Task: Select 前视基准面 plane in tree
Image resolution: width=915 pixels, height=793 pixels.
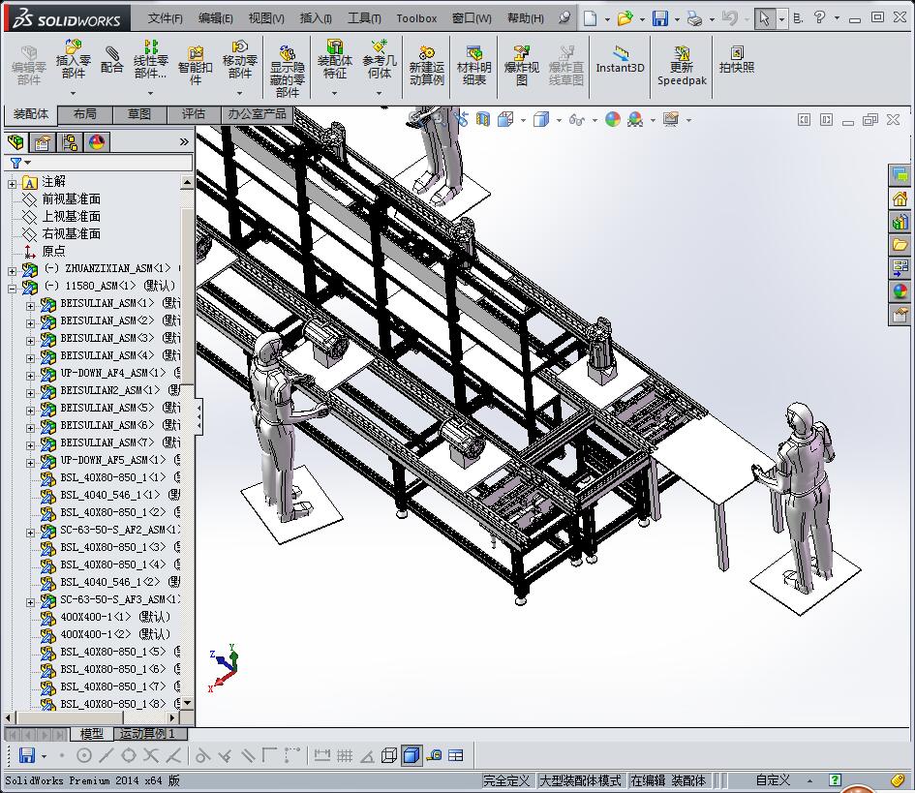Action: tap(72, 199)
